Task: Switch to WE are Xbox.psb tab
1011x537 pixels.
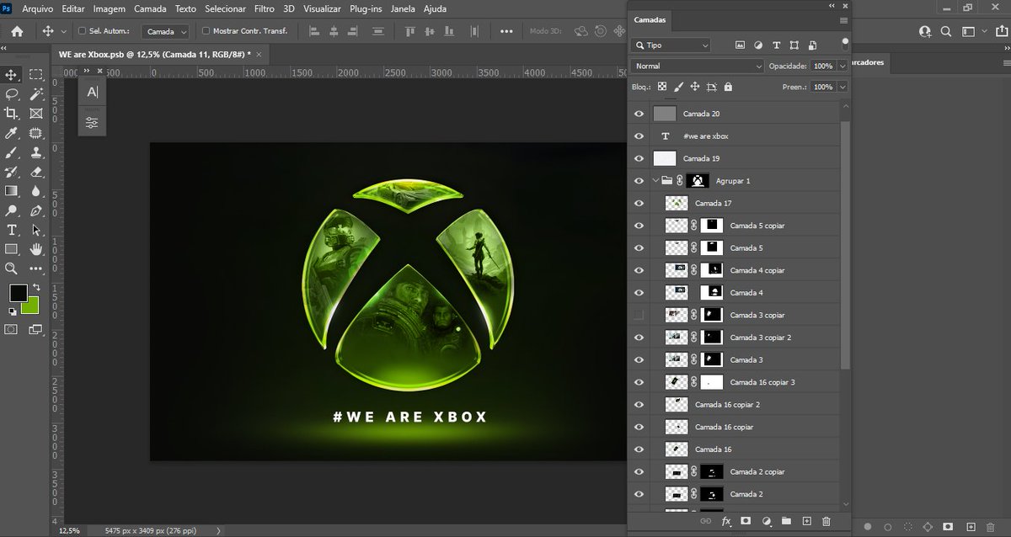Action: pos(154,54)
